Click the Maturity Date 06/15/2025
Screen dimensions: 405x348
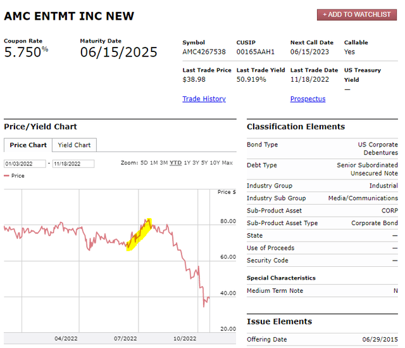118,52
